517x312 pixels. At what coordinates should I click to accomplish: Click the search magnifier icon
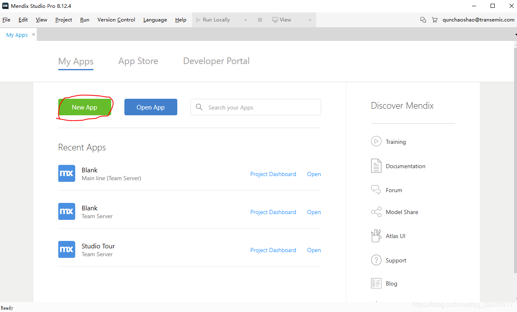pyautogui.click(x=199, y=107)
